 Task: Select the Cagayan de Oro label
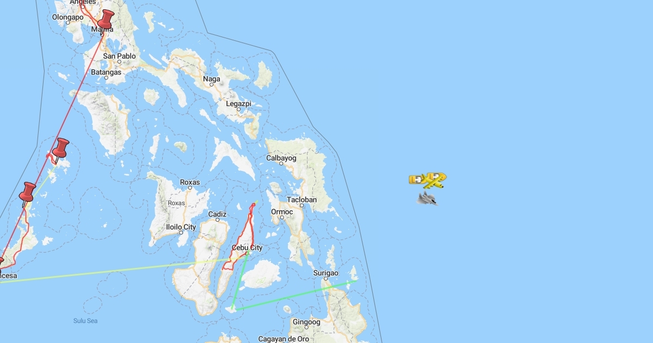pyautogui.click(x=284, y=339)
